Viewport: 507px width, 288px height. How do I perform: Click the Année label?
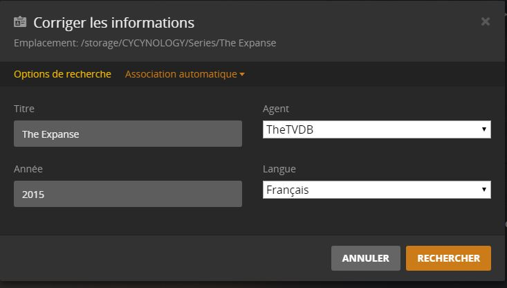[x=28, y=169]
